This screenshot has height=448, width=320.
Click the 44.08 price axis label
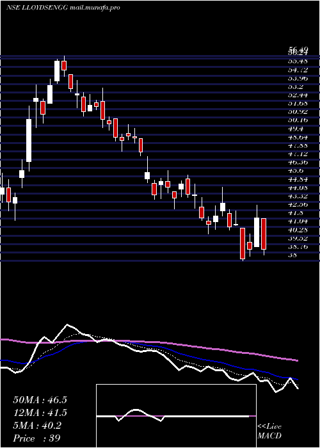pos(298,188)
